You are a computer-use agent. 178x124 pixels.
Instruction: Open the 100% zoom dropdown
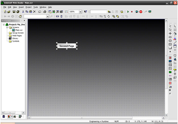tap(80, 12)
